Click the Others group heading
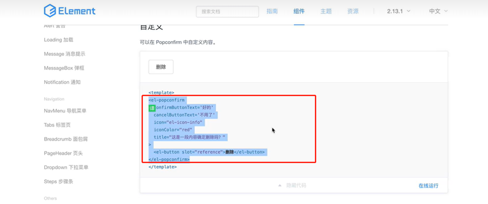 (50, 198)
